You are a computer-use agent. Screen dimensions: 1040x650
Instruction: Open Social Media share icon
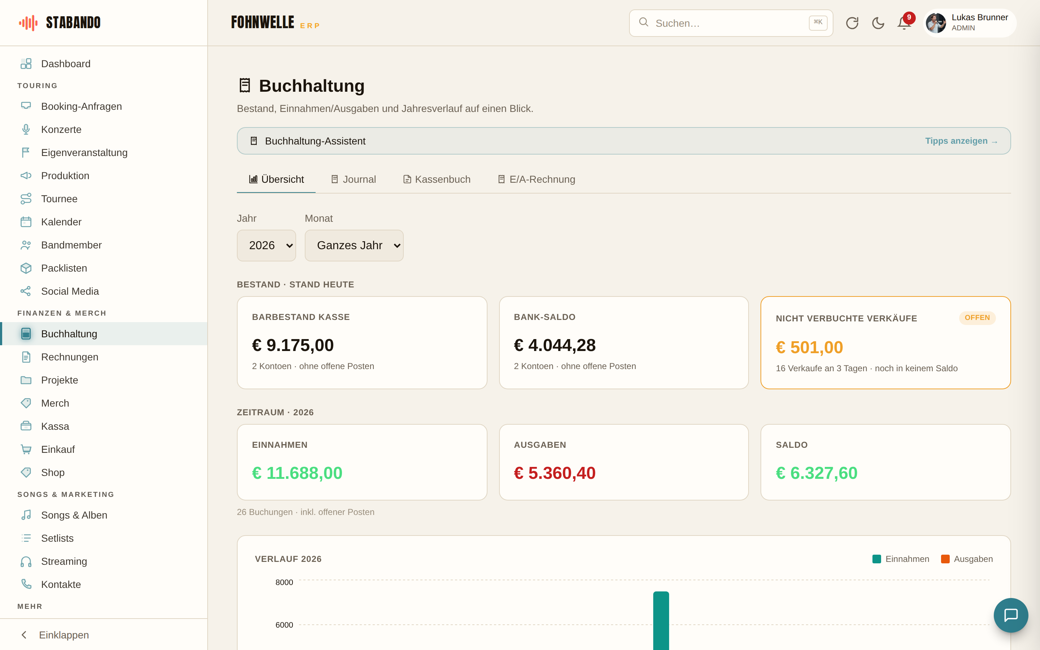26,291
